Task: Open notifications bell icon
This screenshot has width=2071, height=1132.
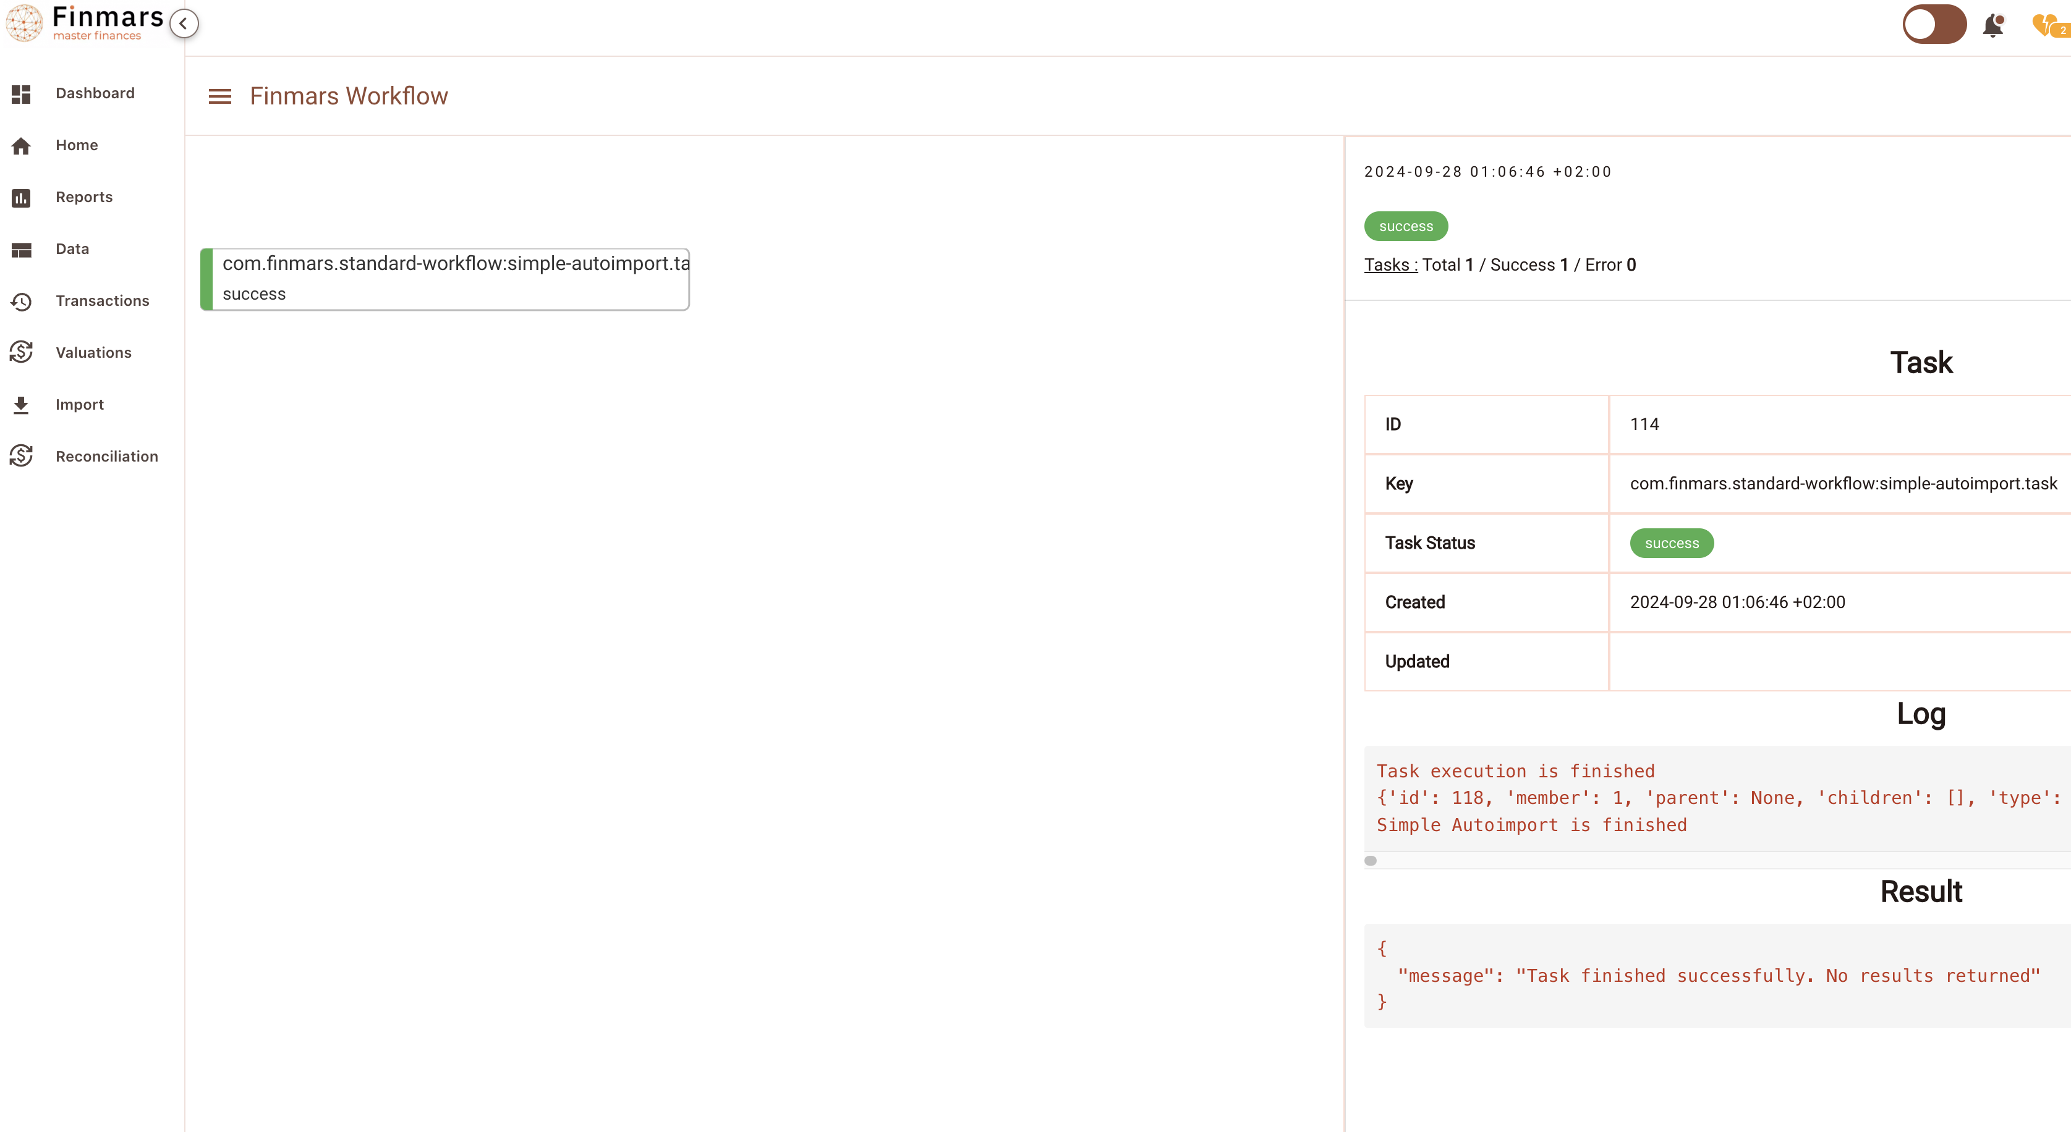Action: pos(1993,25)
